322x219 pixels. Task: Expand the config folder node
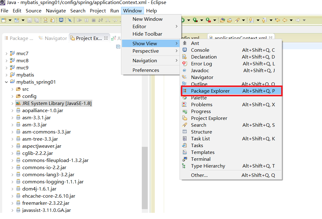(12, 97)
